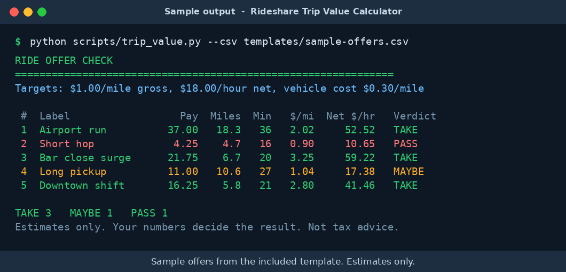Click the orange MAYBE verdict
The height and width of the screenshot is (272, 566).
pyautogui.click(x=408, y=172)
